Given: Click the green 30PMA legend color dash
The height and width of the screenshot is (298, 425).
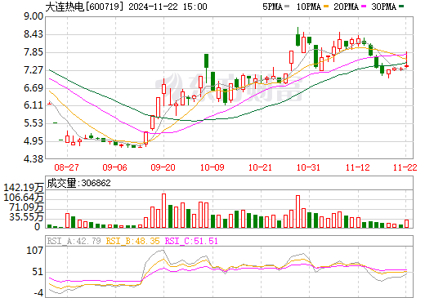Looking at the screenshot, I should pos(401,7).
